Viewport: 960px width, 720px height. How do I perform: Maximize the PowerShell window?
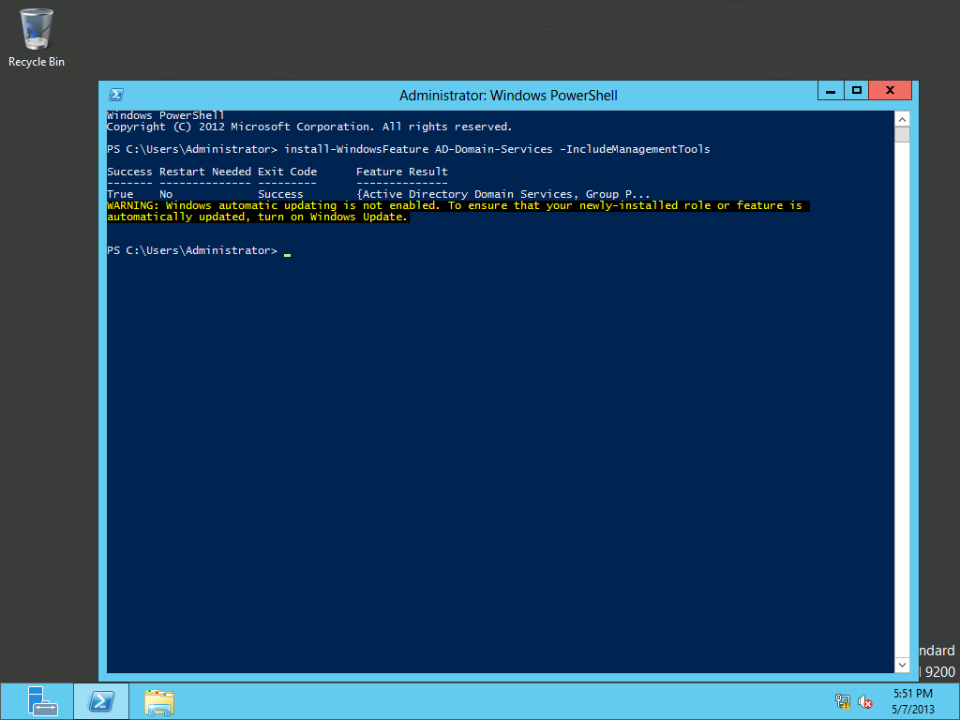pos(857,91)
